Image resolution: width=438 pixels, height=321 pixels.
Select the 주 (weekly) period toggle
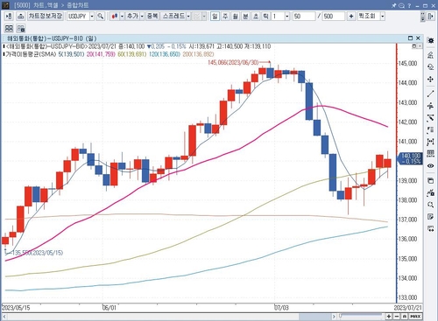(225, 16)
